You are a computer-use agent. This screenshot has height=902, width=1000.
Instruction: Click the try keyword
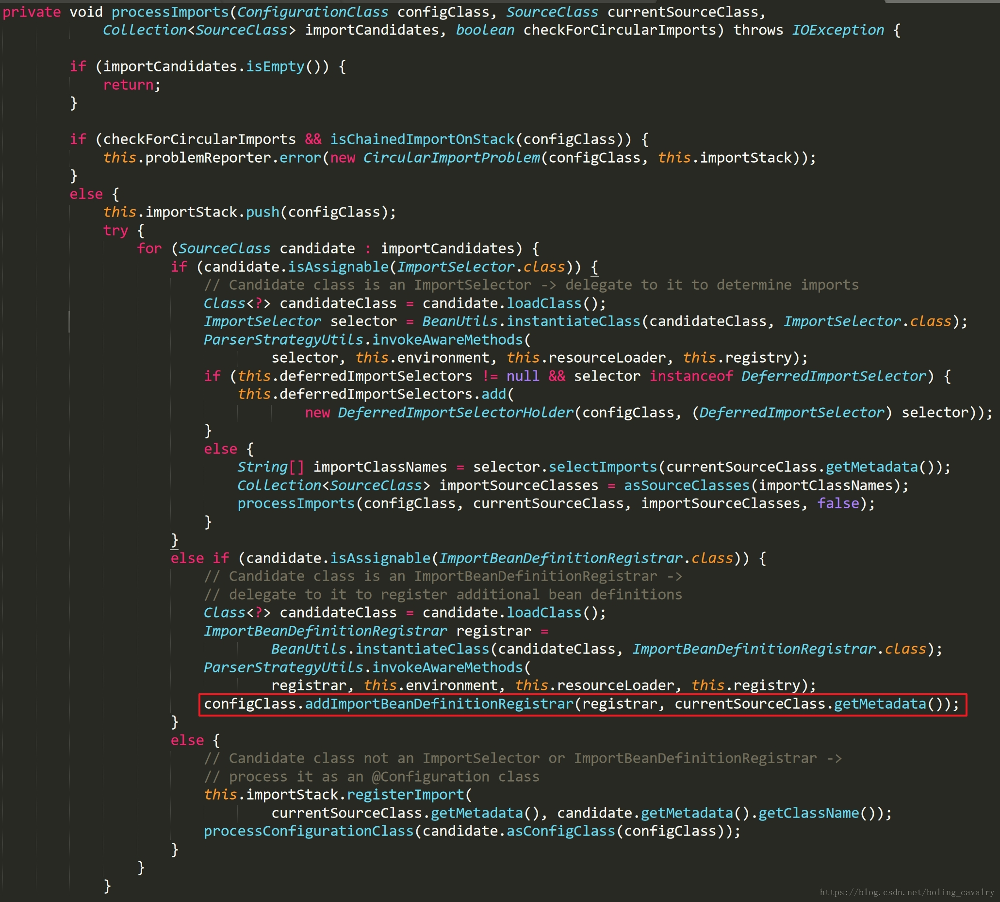[115, 231]
